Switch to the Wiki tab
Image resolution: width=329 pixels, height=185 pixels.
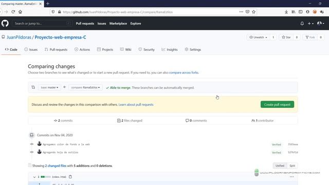point(125,49)
